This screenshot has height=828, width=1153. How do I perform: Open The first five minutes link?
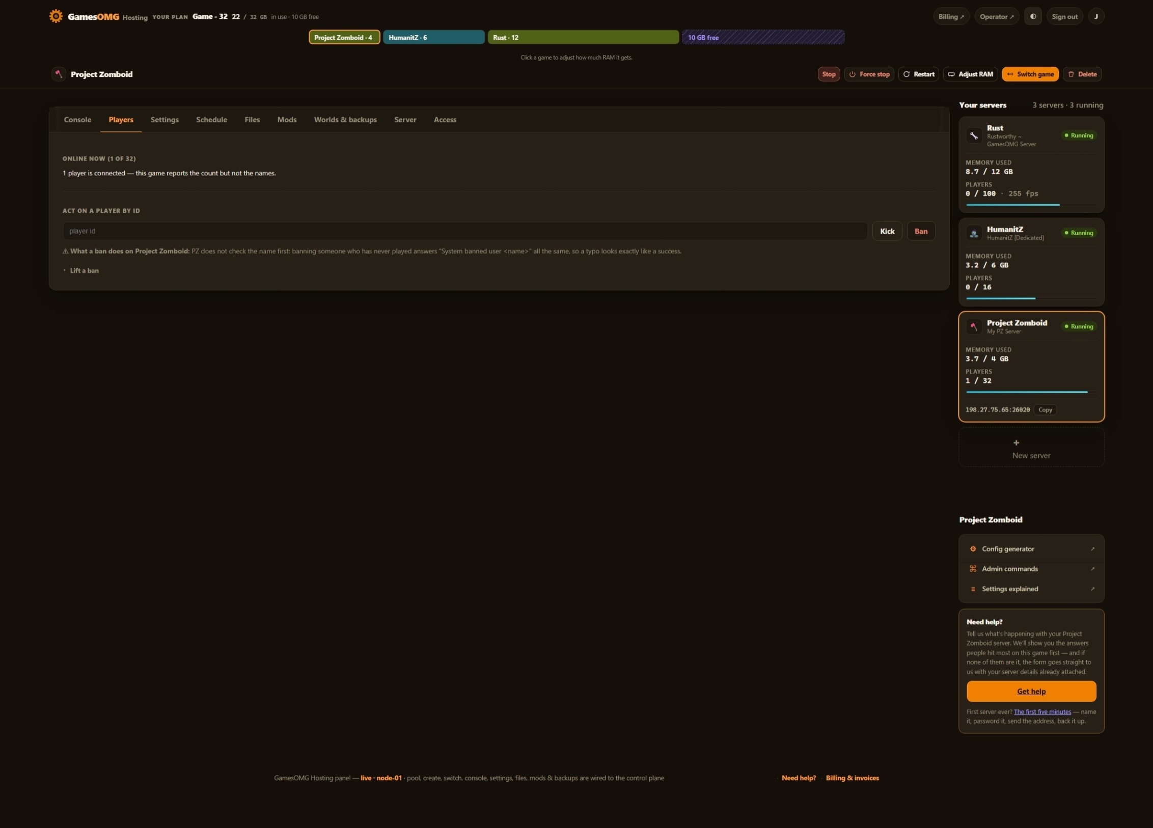point(1042,712)
